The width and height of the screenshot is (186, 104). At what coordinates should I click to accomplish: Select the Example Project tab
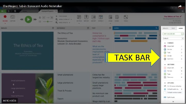point(48,11)
